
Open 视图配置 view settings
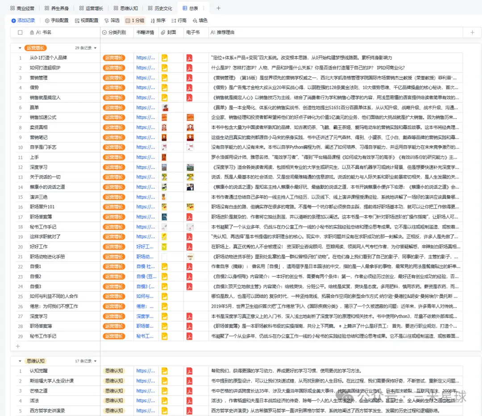click(x=87, y=21)
